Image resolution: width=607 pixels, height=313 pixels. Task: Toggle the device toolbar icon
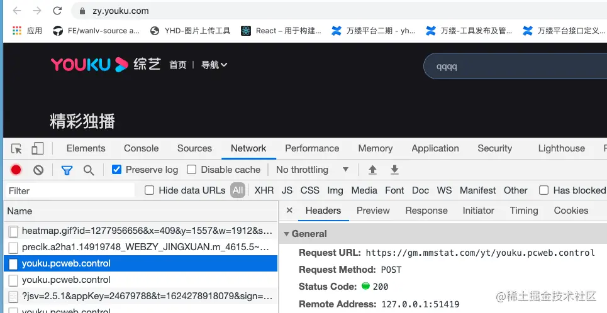pyautogui.click(x=37, y=148)
